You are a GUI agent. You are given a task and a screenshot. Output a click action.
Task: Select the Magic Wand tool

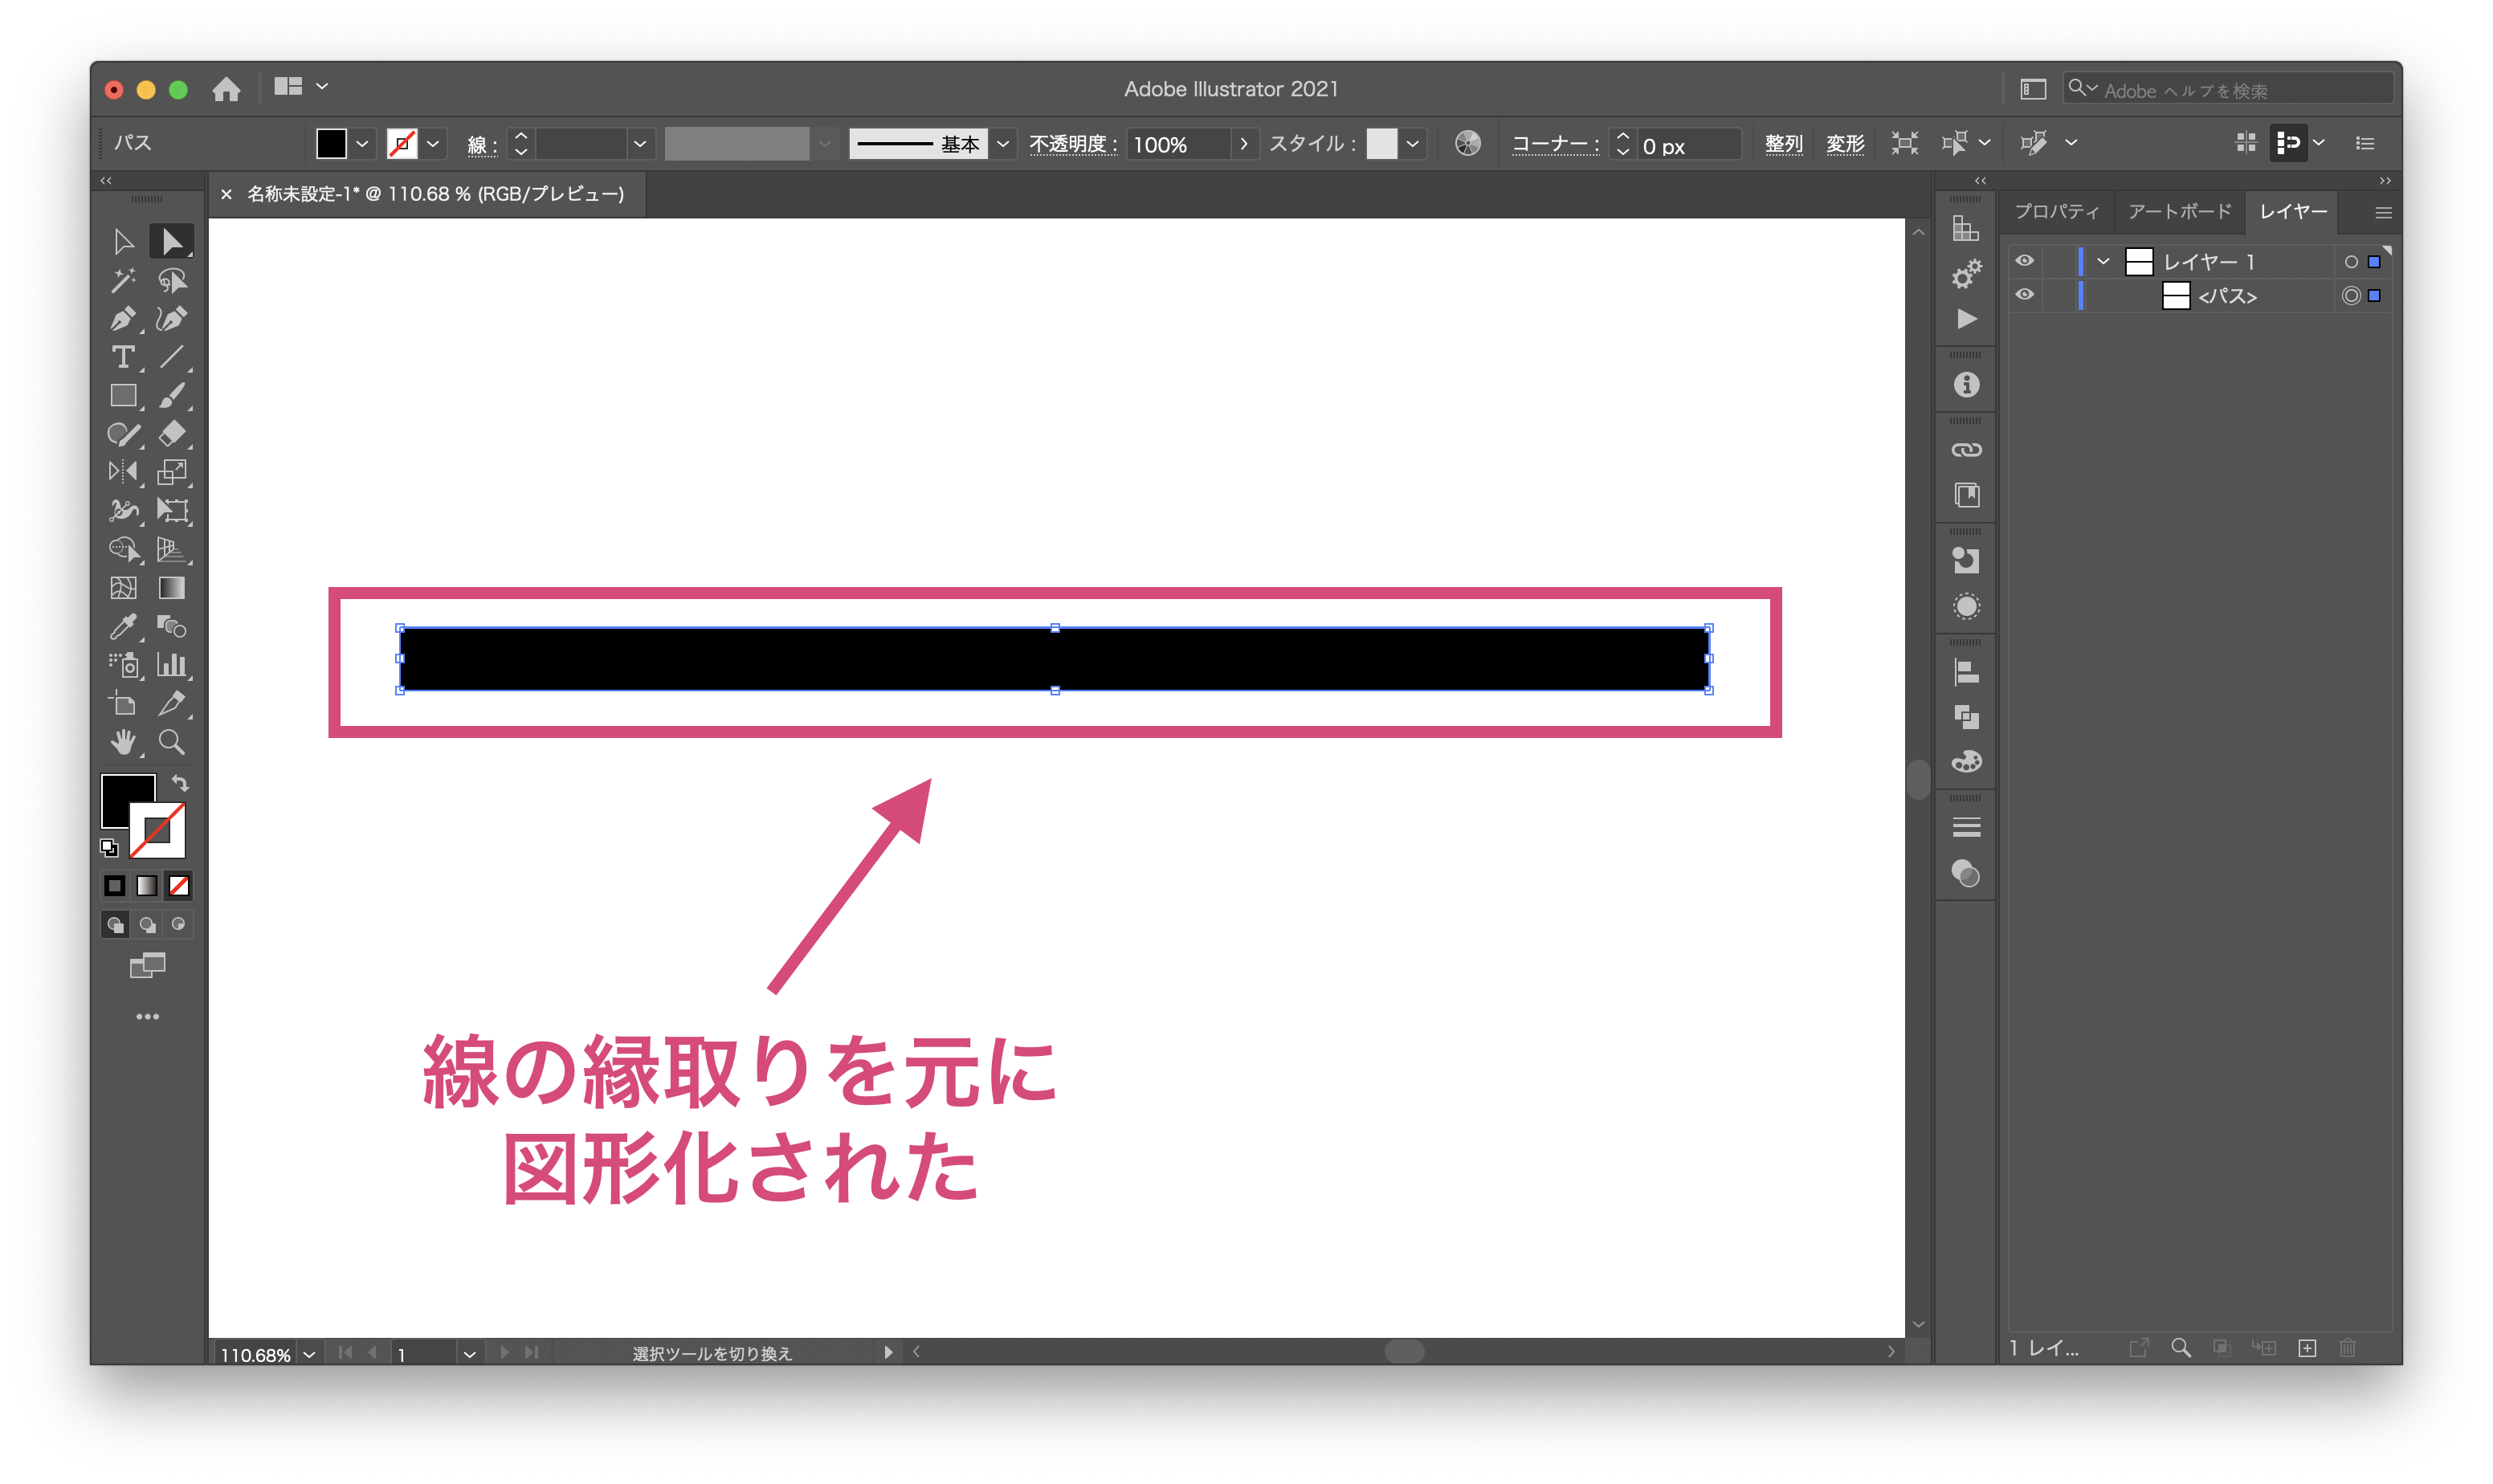click(x=123, y=281)
